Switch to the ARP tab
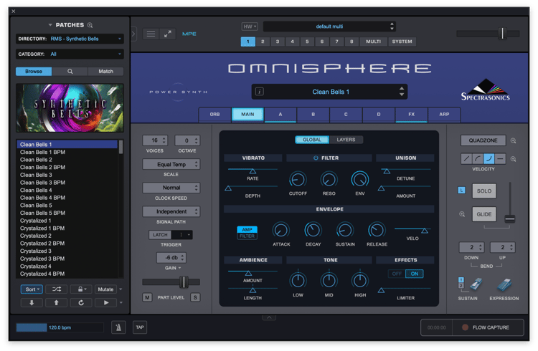This screenshot has height=351, width=538. coord(444,115)
